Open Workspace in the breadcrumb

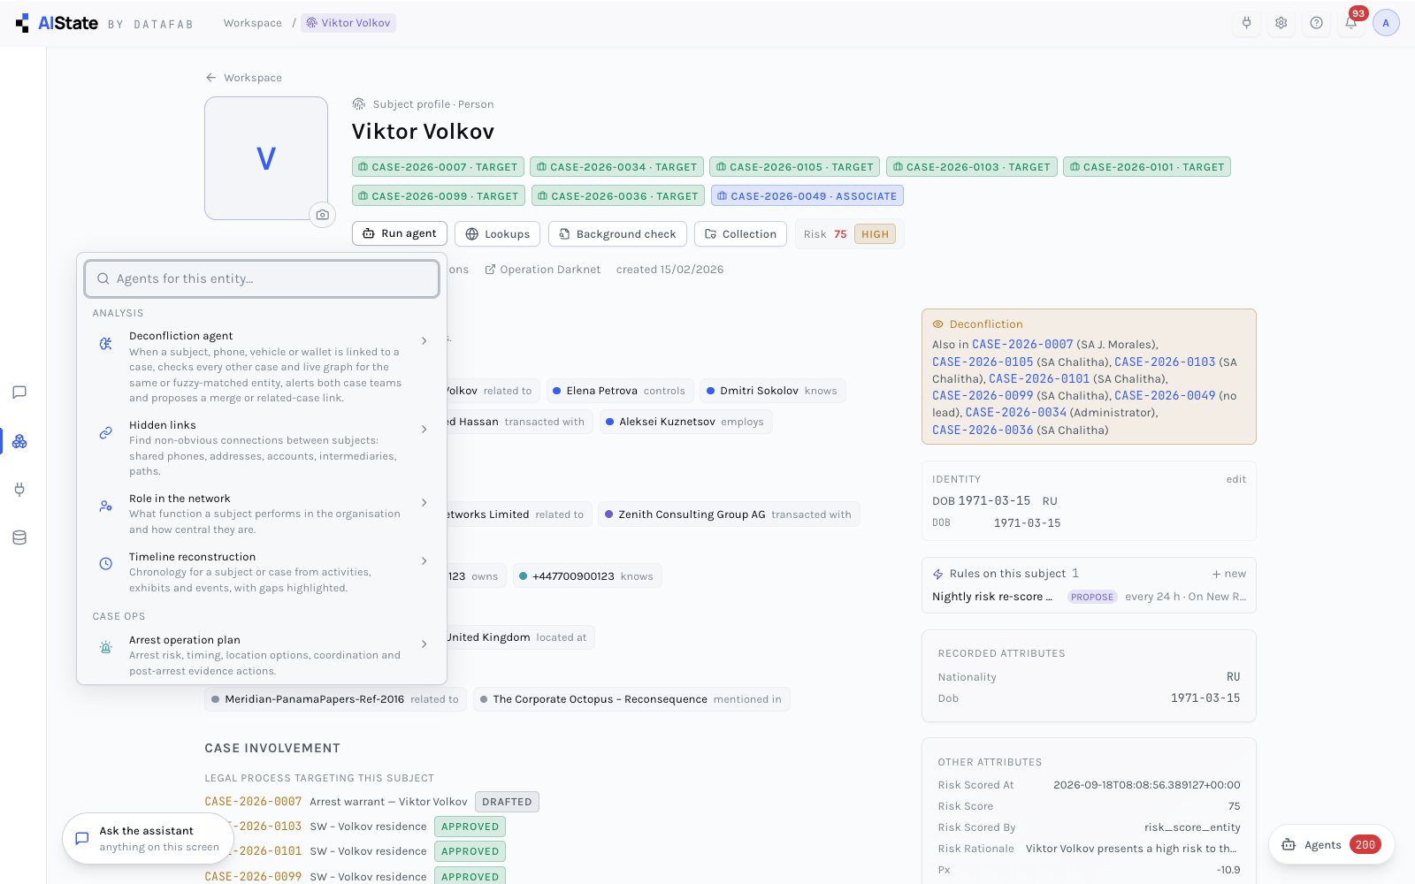pos(253,23)
